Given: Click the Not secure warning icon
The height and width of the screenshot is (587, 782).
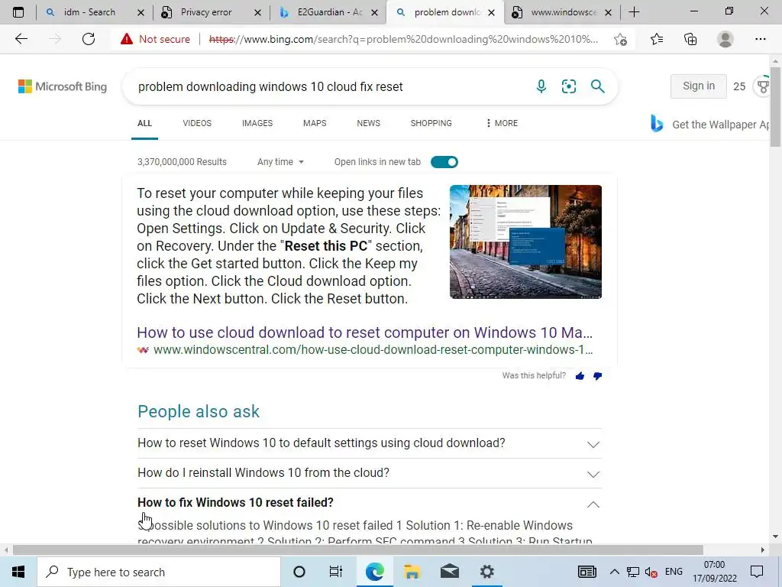Looking at the screenshot, I should [127, 39].
